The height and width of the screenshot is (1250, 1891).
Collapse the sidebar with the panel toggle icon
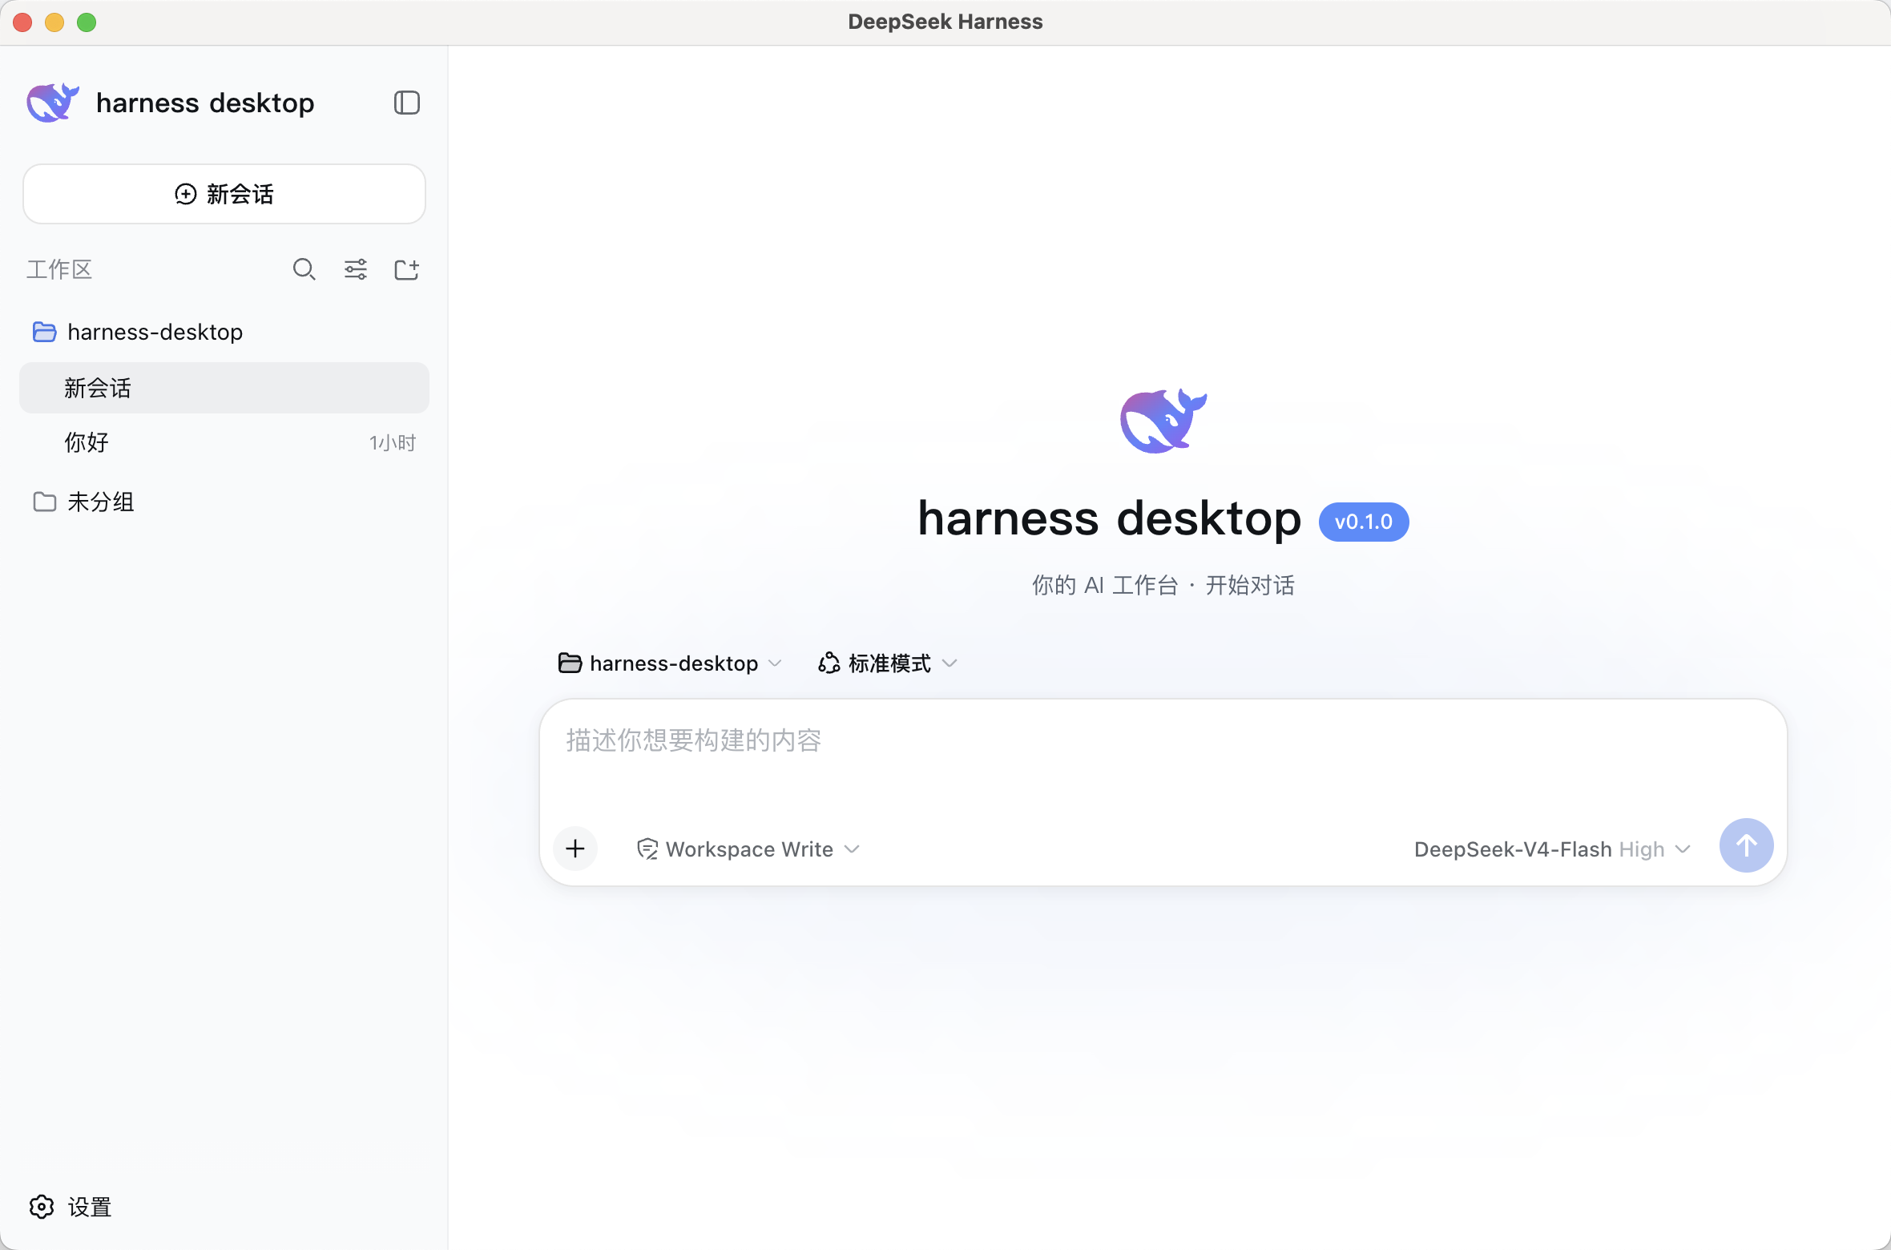[407, 103]
